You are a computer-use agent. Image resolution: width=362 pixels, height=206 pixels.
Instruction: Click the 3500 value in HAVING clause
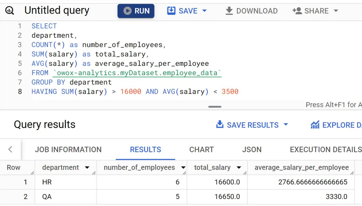pos(230,91)
